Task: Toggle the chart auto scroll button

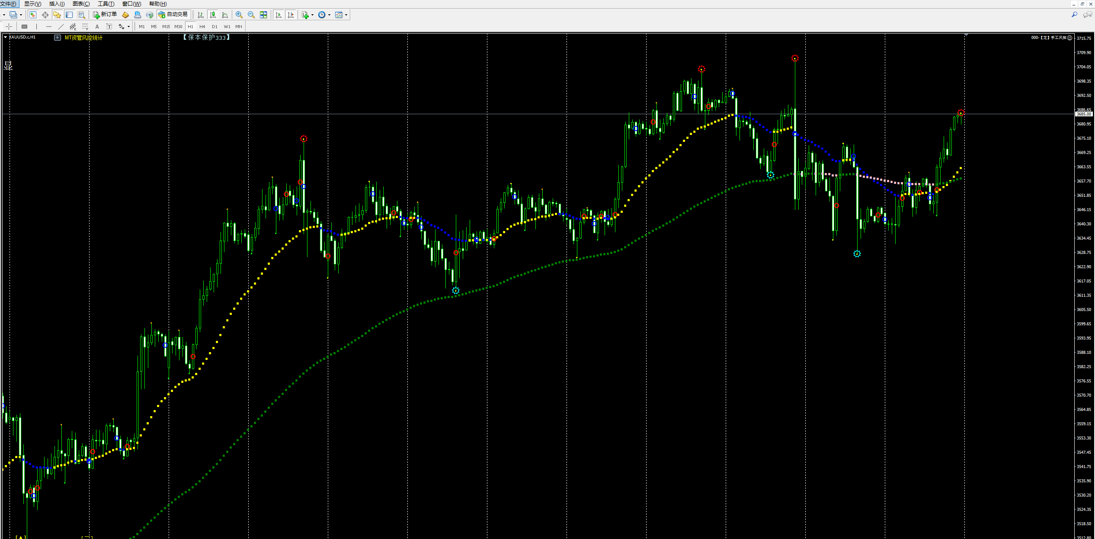Action: 278,15
